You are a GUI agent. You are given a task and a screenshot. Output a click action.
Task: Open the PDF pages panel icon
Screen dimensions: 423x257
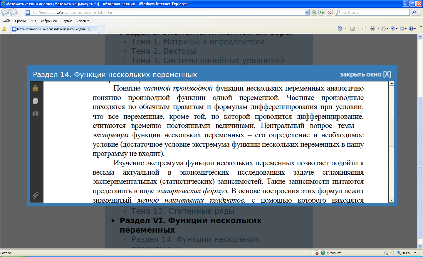(36, 101)
